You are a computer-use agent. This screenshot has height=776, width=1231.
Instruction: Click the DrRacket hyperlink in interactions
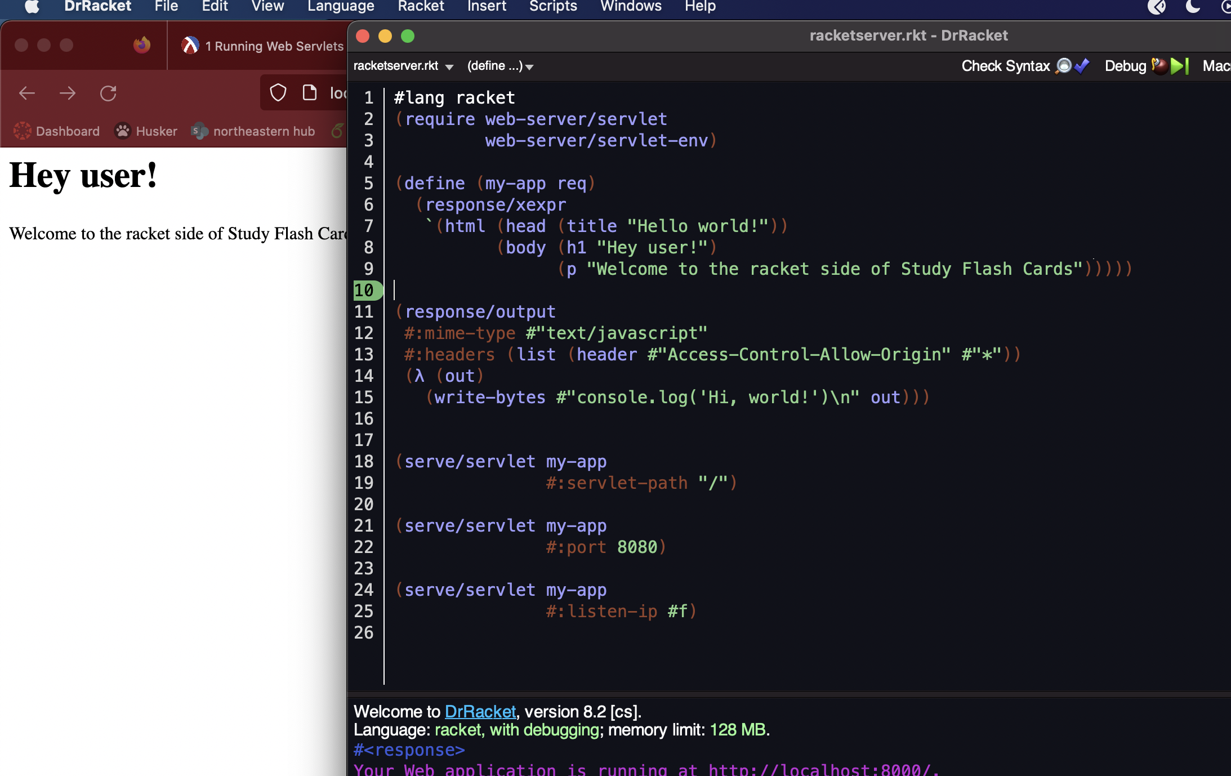tap(480, 712)
